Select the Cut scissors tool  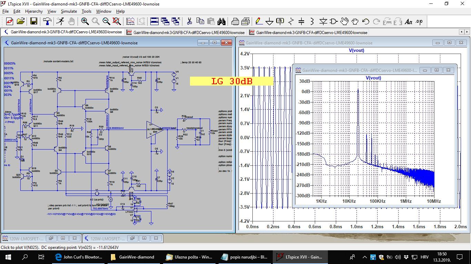(189, 21)
